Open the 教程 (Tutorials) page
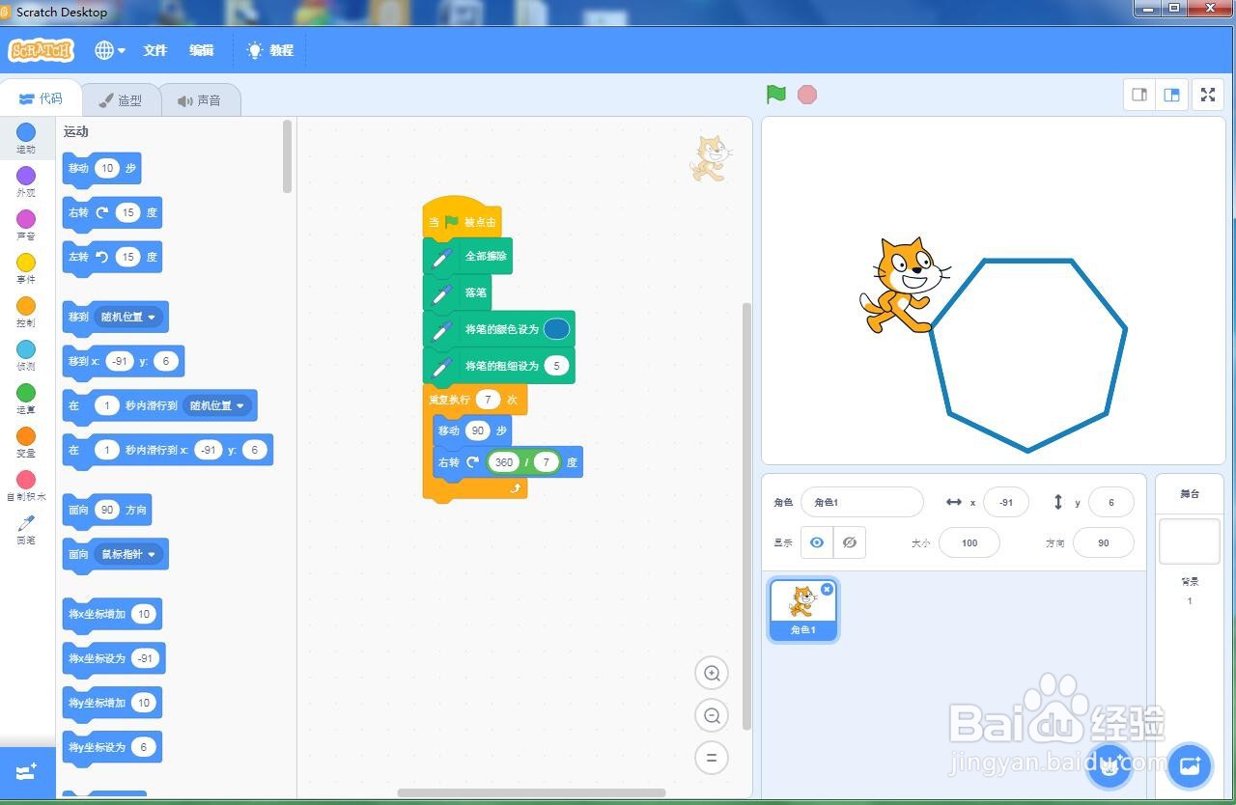 coord(269,50)
